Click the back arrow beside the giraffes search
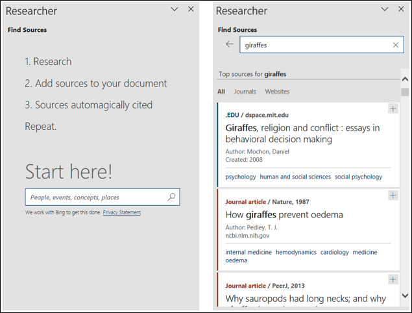 230,44
